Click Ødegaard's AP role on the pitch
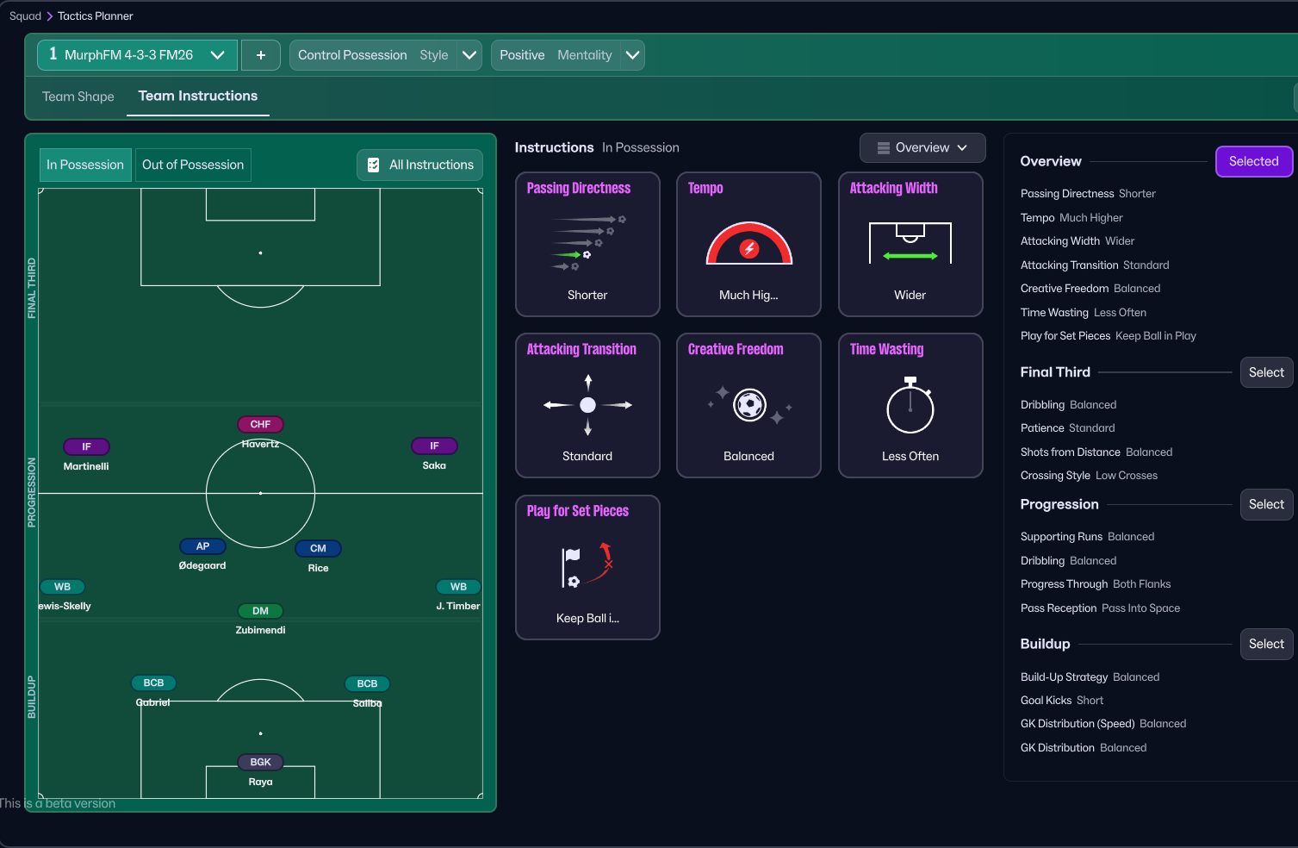Image resolution: width=1298 pixels, height=848 pixels. point(202,546)
